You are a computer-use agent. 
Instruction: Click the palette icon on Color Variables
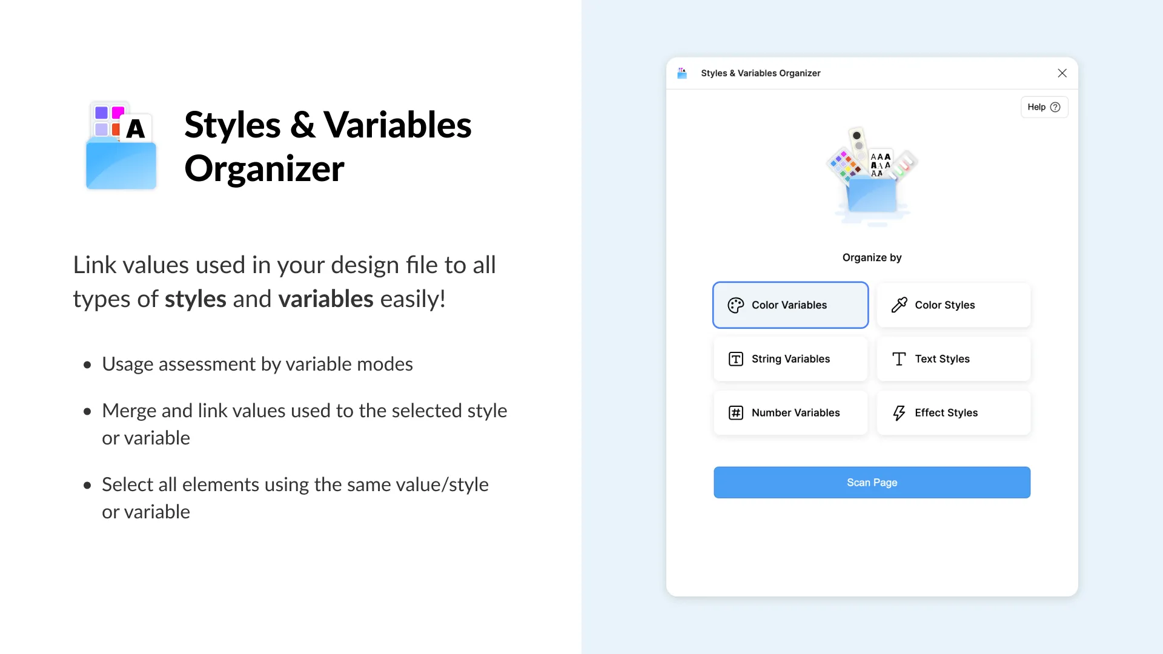click(735, 305)
